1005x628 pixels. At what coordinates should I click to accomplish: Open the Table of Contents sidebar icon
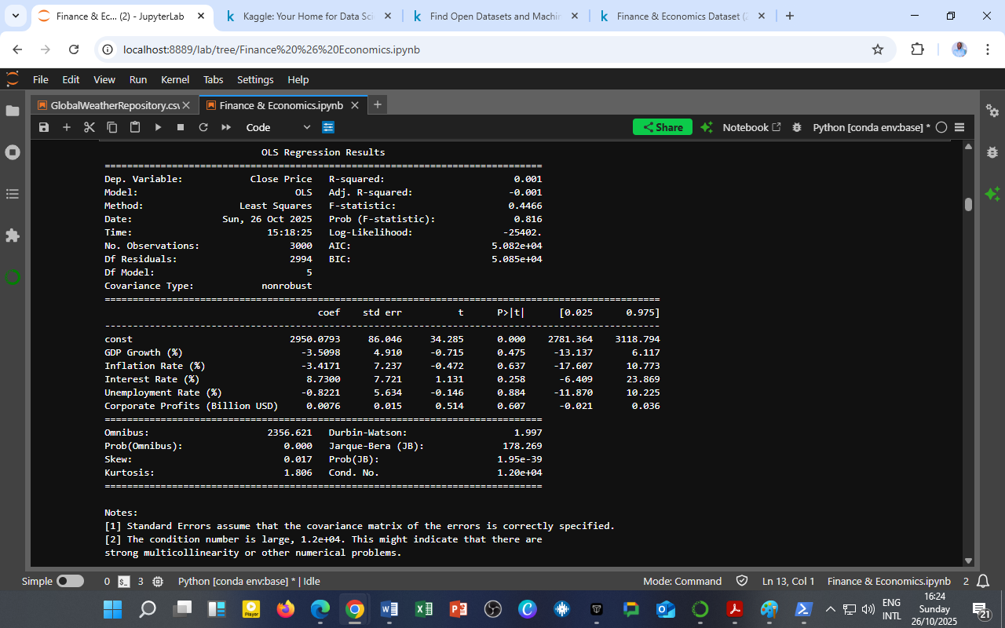(13, 194)
